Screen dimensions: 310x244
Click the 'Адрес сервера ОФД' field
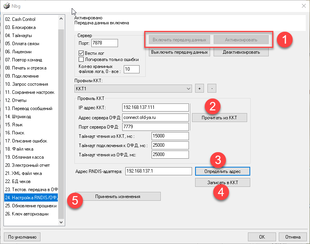coord(155,117)
